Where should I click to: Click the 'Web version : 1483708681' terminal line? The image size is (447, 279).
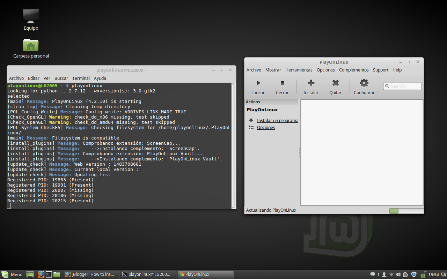click(74, 164)
